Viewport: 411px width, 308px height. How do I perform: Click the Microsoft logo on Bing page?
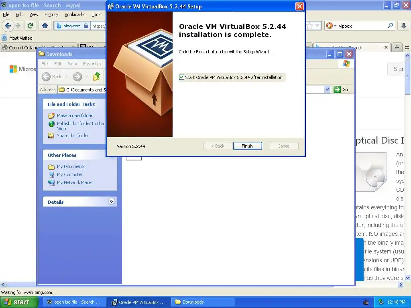[x=22, y=69]
